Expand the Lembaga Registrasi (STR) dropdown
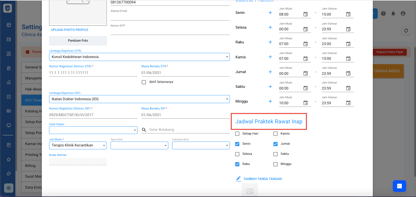This screenshot has width=416, height=197. pyautogui.click(x=139, y=57)
